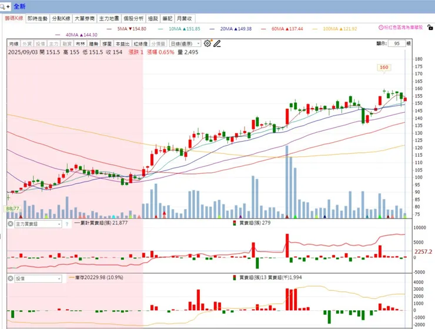Toggle the 分價量 overlay
This screenshot has height=329, width=435.
(158, 44)
